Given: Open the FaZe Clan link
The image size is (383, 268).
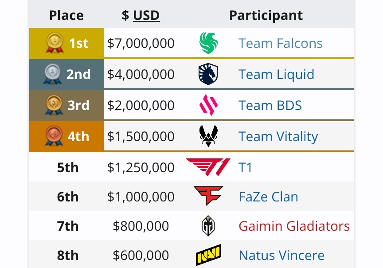Looking at the screenshot, I should 268,197.
